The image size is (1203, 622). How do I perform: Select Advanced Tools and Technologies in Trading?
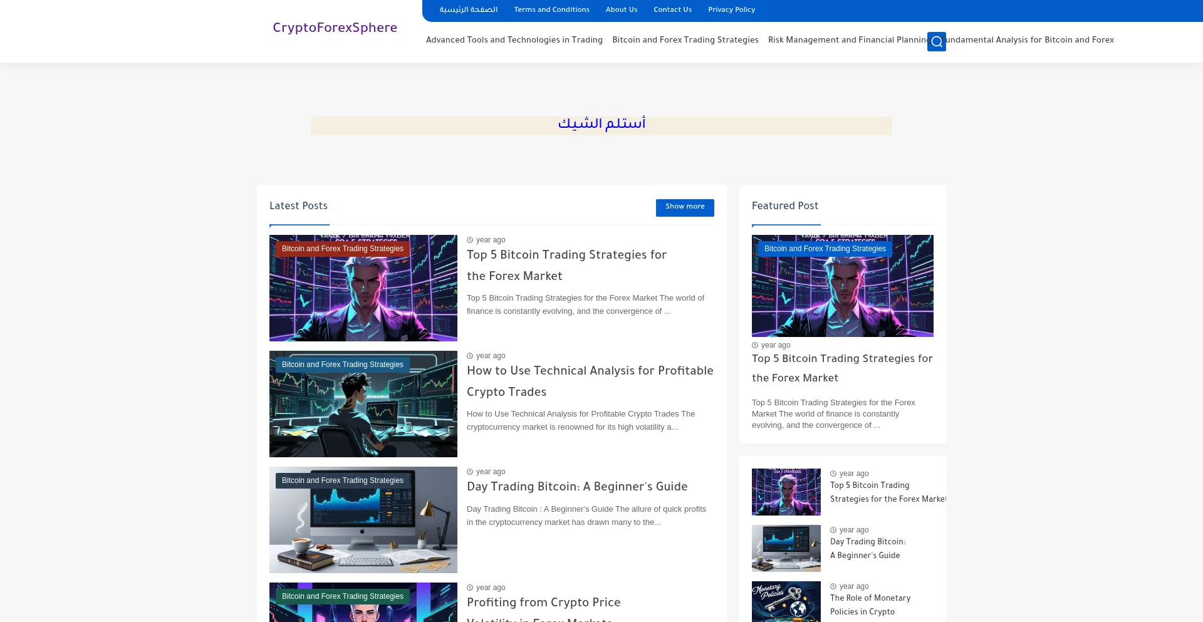click(514, 40)
